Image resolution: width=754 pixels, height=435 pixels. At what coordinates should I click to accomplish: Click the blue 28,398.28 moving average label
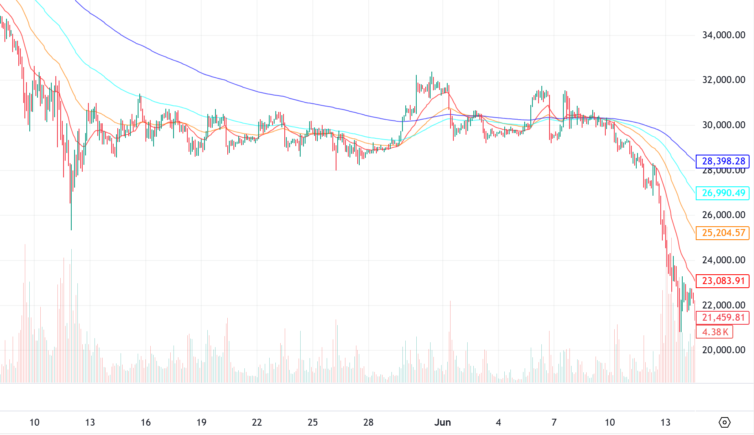(x=723, y=162)
